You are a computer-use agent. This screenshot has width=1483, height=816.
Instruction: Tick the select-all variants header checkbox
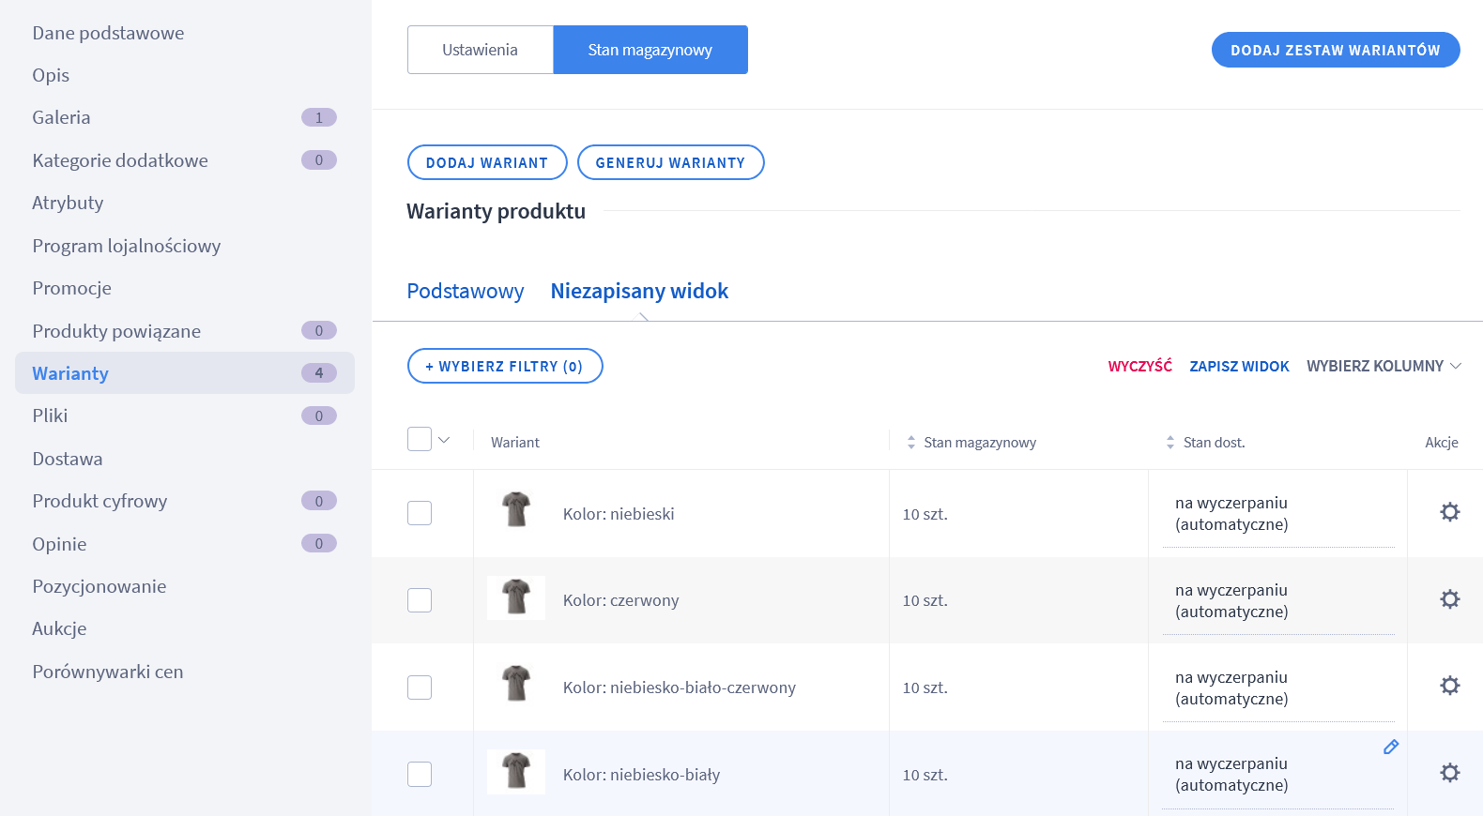coord(420,439)
